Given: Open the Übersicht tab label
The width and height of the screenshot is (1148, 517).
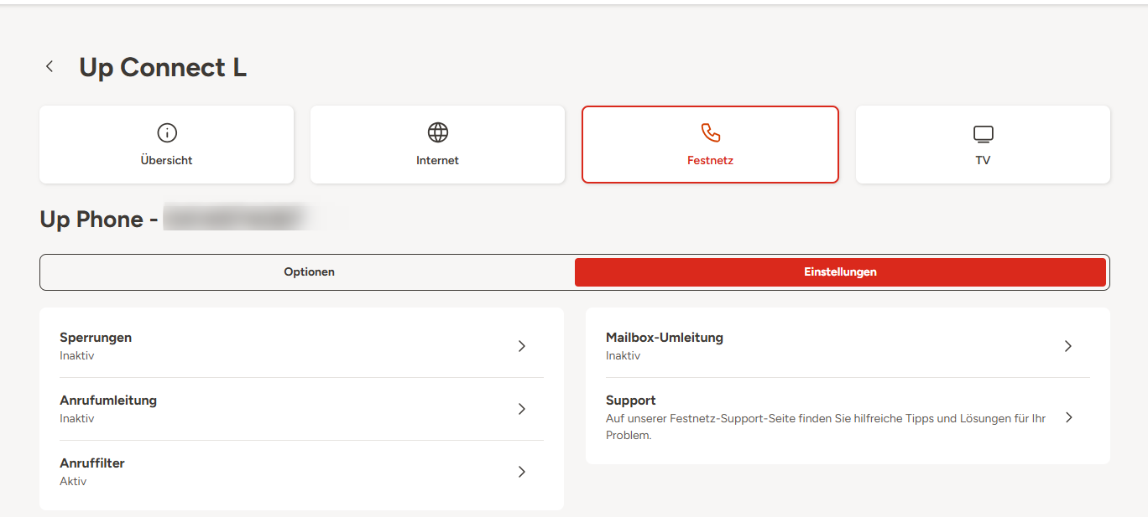Looking at the screenshot, I should (x=167, y=160).
